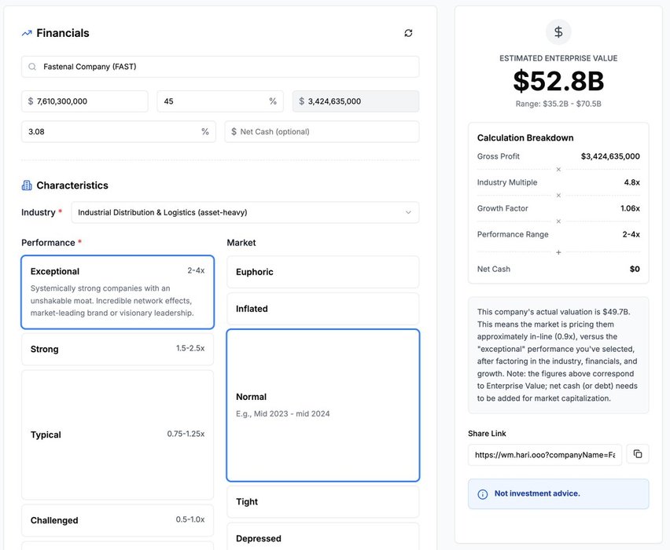The image size is (670, 550).
Task: Copy the share link with the copy icon
Action: click(x=638, y=454)
